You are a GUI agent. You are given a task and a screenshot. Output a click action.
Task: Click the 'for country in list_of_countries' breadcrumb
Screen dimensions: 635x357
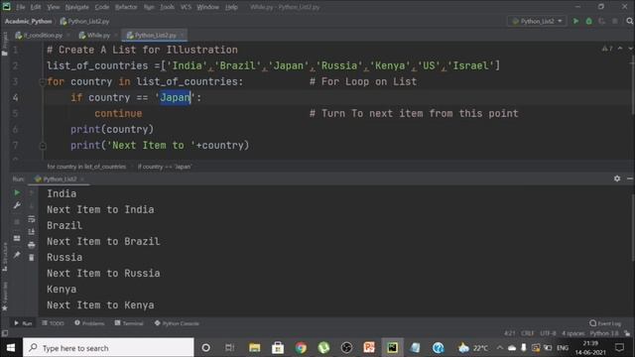86,167
